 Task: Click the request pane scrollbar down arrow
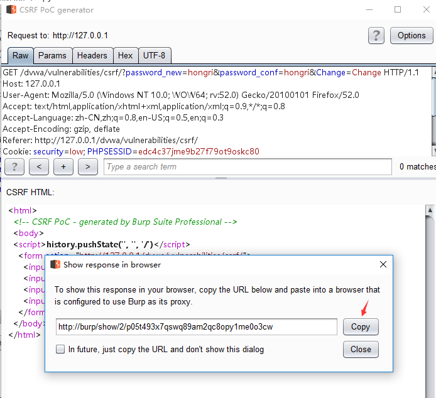[434, 151]
